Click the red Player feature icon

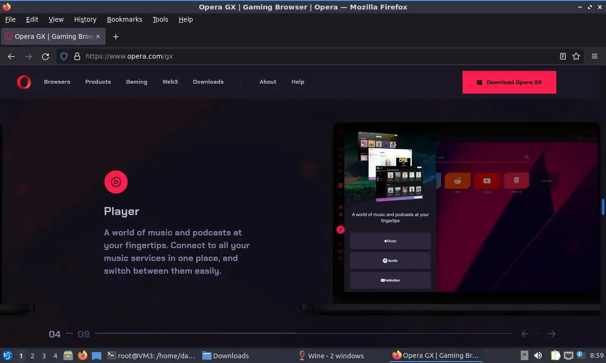coord(116,182)
